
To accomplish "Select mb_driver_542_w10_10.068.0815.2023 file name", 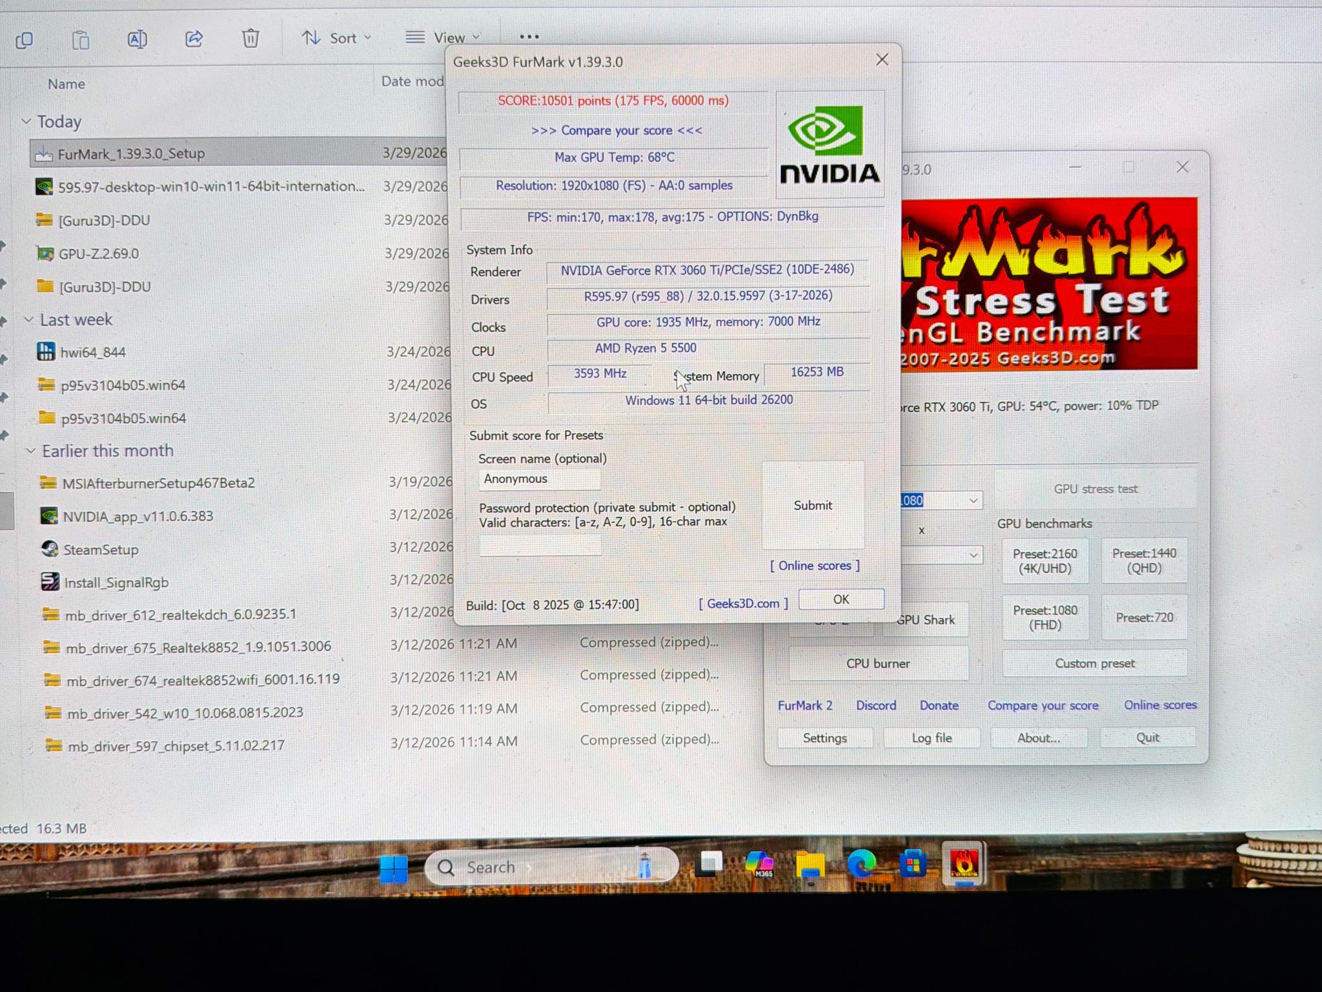I will pos(185,712).
